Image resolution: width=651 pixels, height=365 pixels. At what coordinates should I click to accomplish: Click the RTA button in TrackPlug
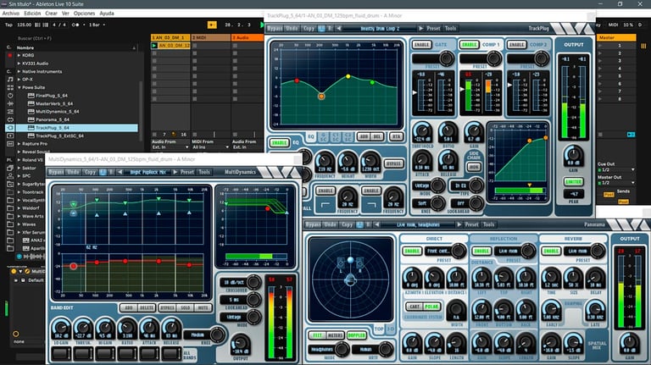click(396, 136)
